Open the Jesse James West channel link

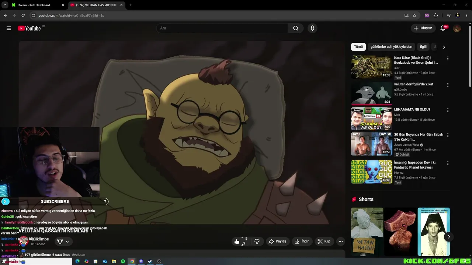tap(406, 145)
